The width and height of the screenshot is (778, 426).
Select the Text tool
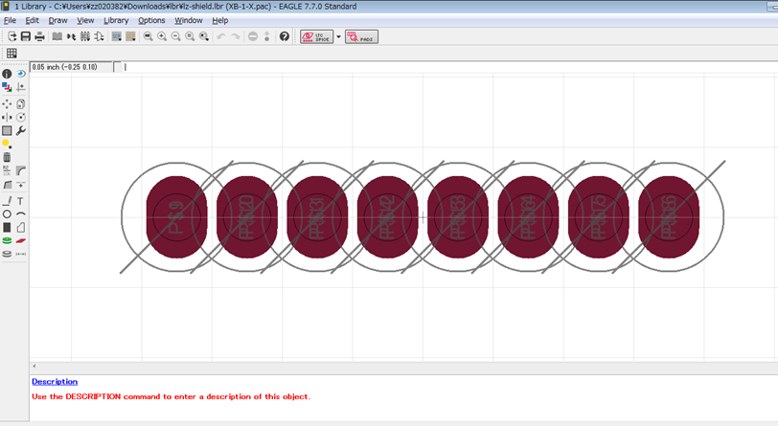(x=21, y=201)
